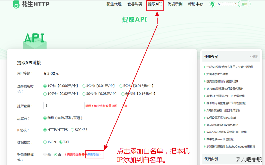
Task: Select the 10分钟 duration option
Action: coord(45,94)
